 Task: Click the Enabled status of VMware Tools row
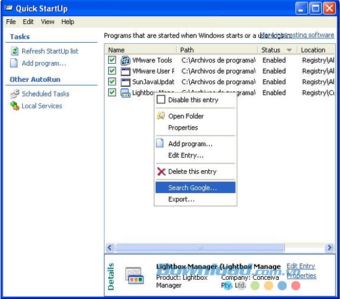pos(274,60)
